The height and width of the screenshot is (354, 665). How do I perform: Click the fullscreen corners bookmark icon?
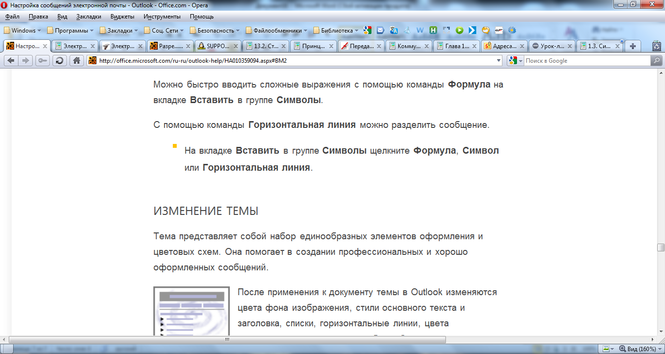click(x=446, y=30)
